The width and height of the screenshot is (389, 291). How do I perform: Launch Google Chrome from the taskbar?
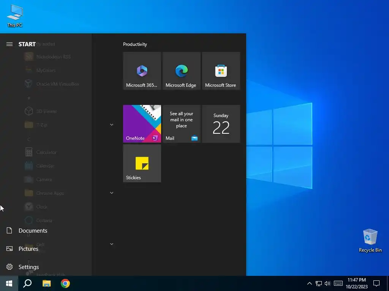point(65,283)
